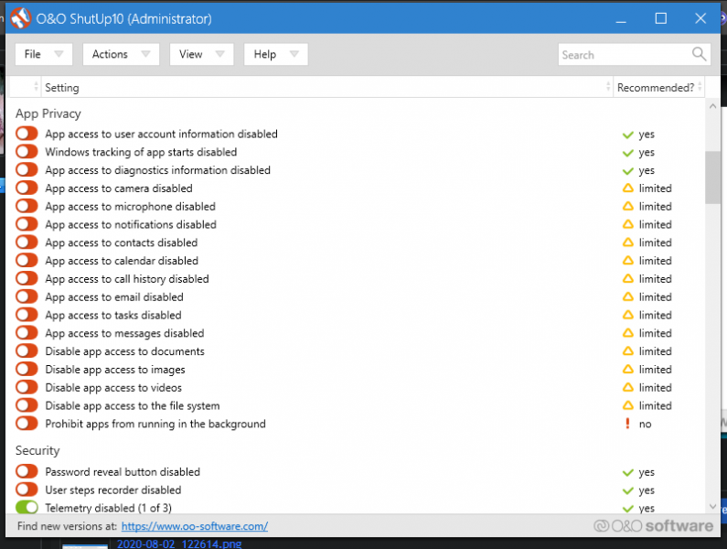This screenshot has height=549, width=727.
Task: Open the Help dropdown menu
Action: point(275,55)
